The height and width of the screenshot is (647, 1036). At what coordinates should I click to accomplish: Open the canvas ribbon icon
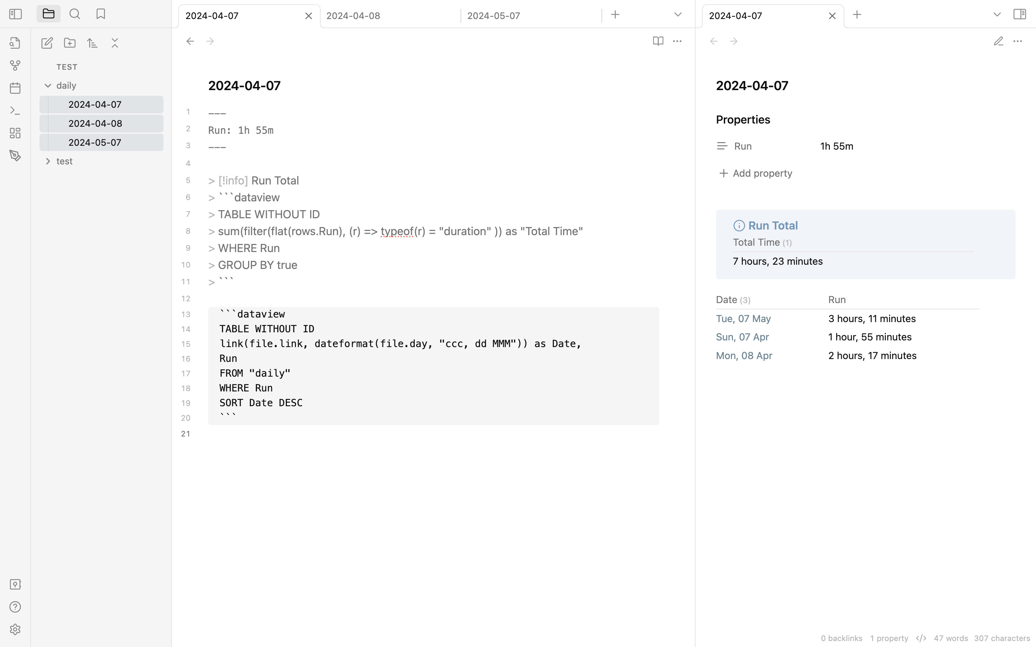pos(15,133)
